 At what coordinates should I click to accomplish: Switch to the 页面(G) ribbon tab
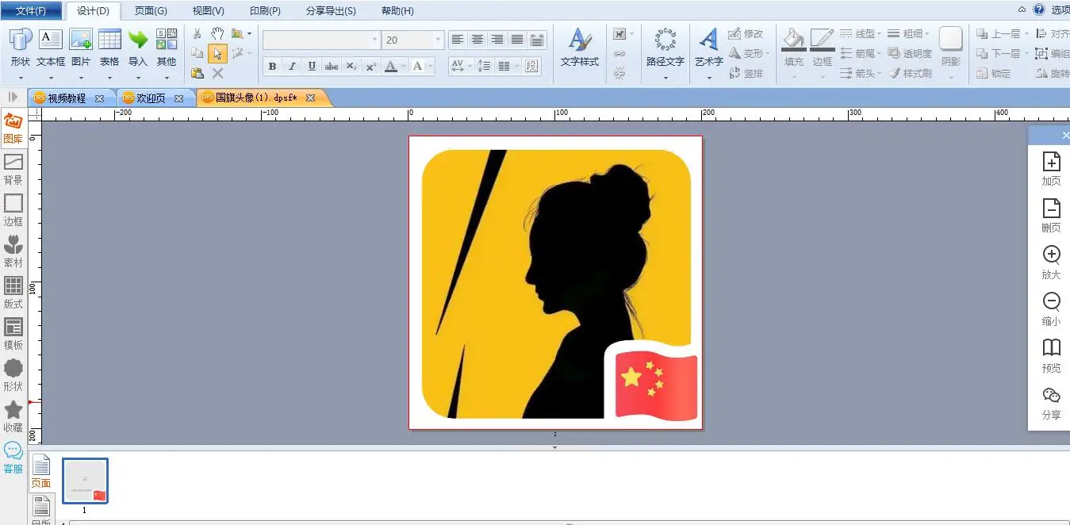point(151,11)
